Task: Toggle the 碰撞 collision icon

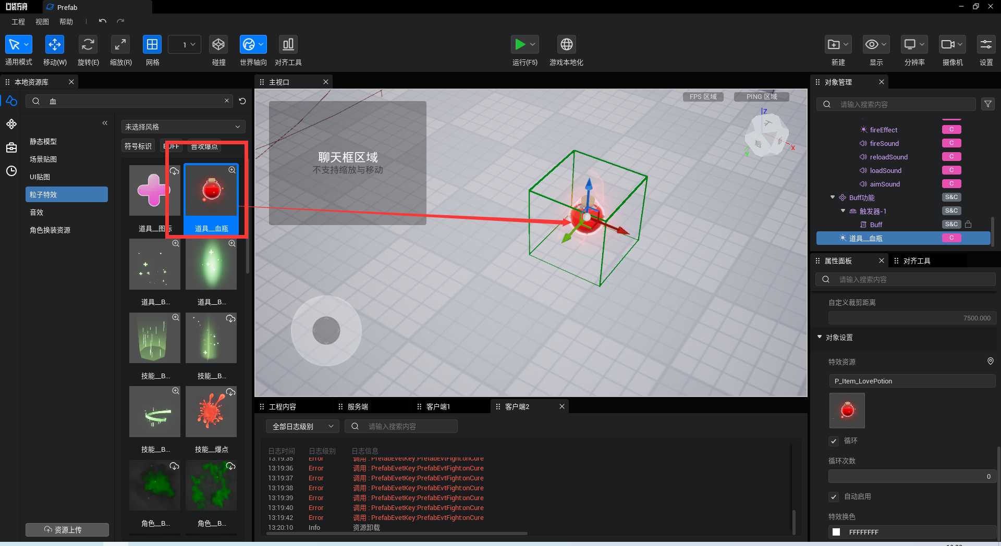Action: pyautogui.click(x=218, y=45)
